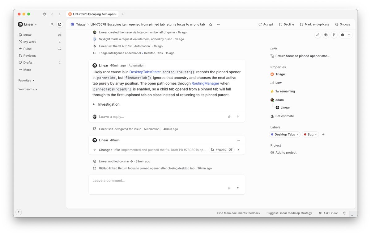The image size is (371, 235).
Task: Click the Triage team icon in breadcrumb
Action: (72, 24)
